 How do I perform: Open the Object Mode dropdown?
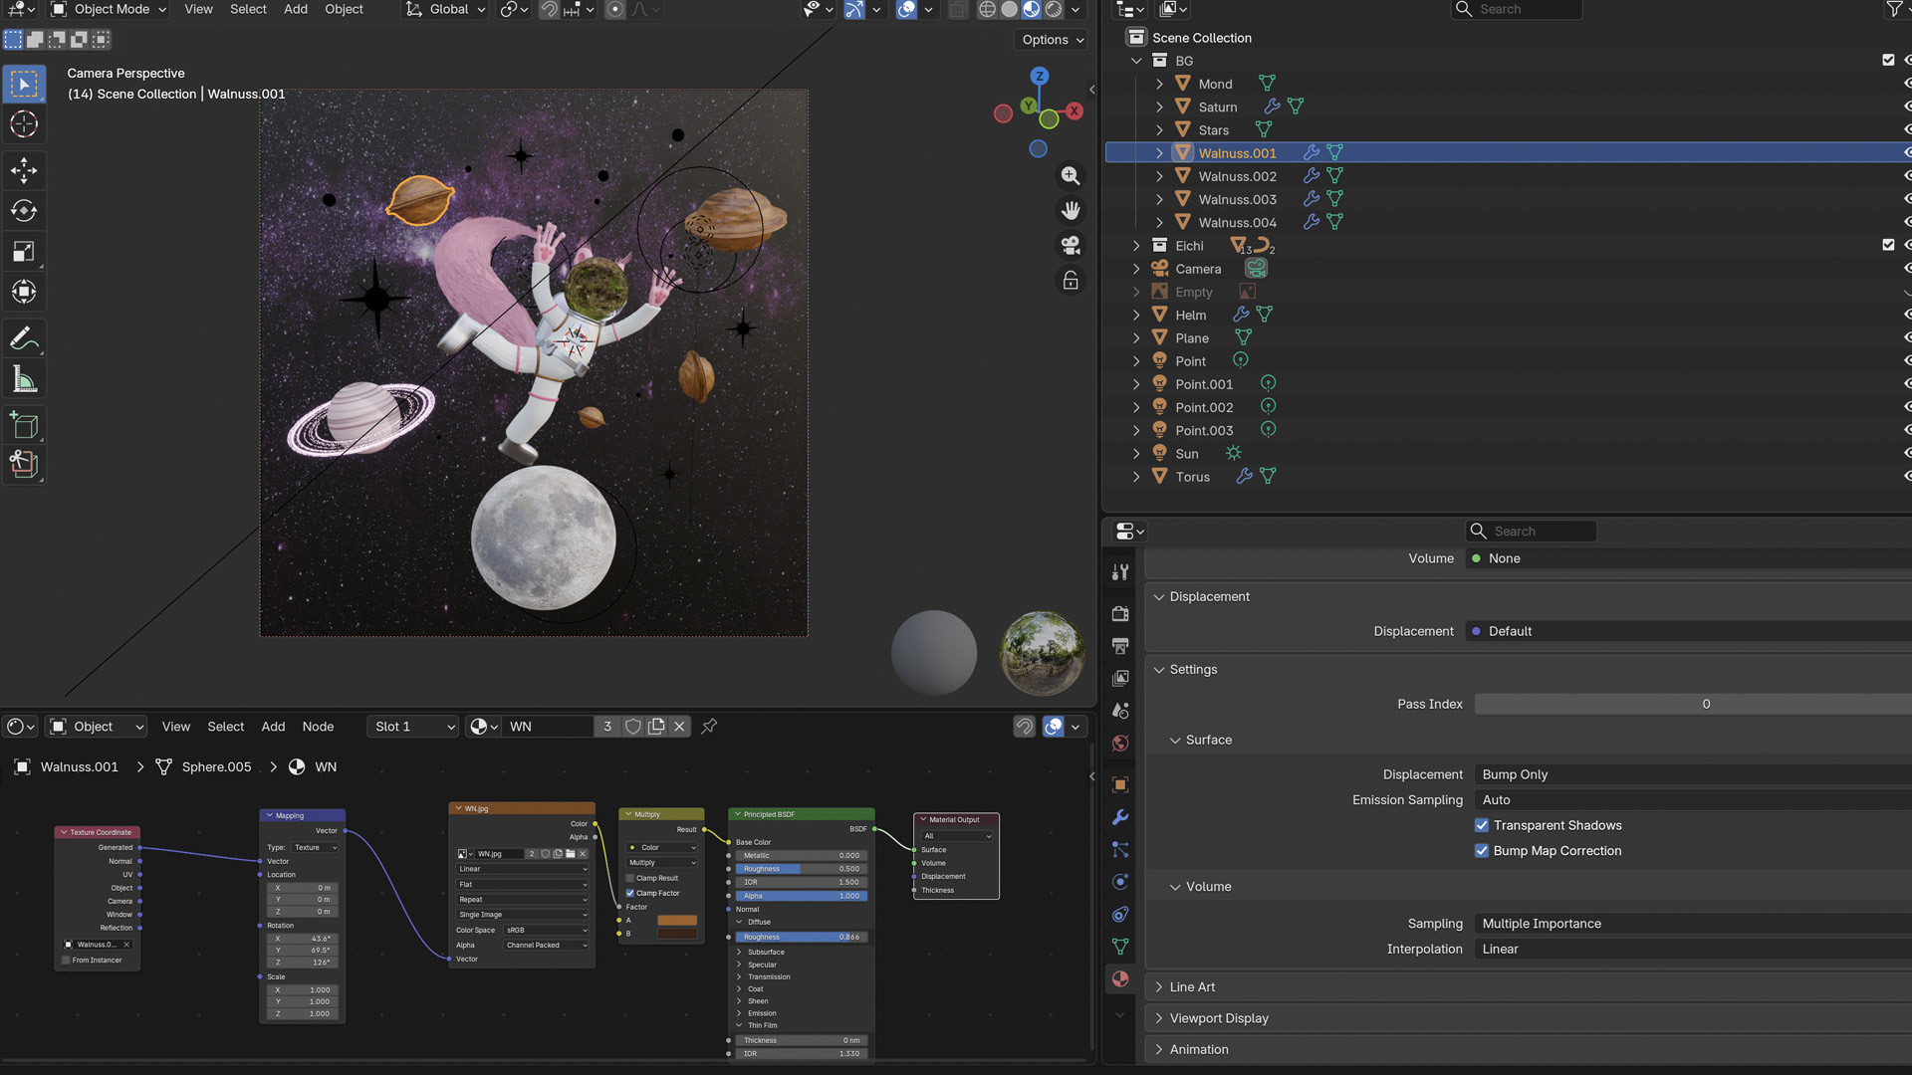tap(110, 10)
